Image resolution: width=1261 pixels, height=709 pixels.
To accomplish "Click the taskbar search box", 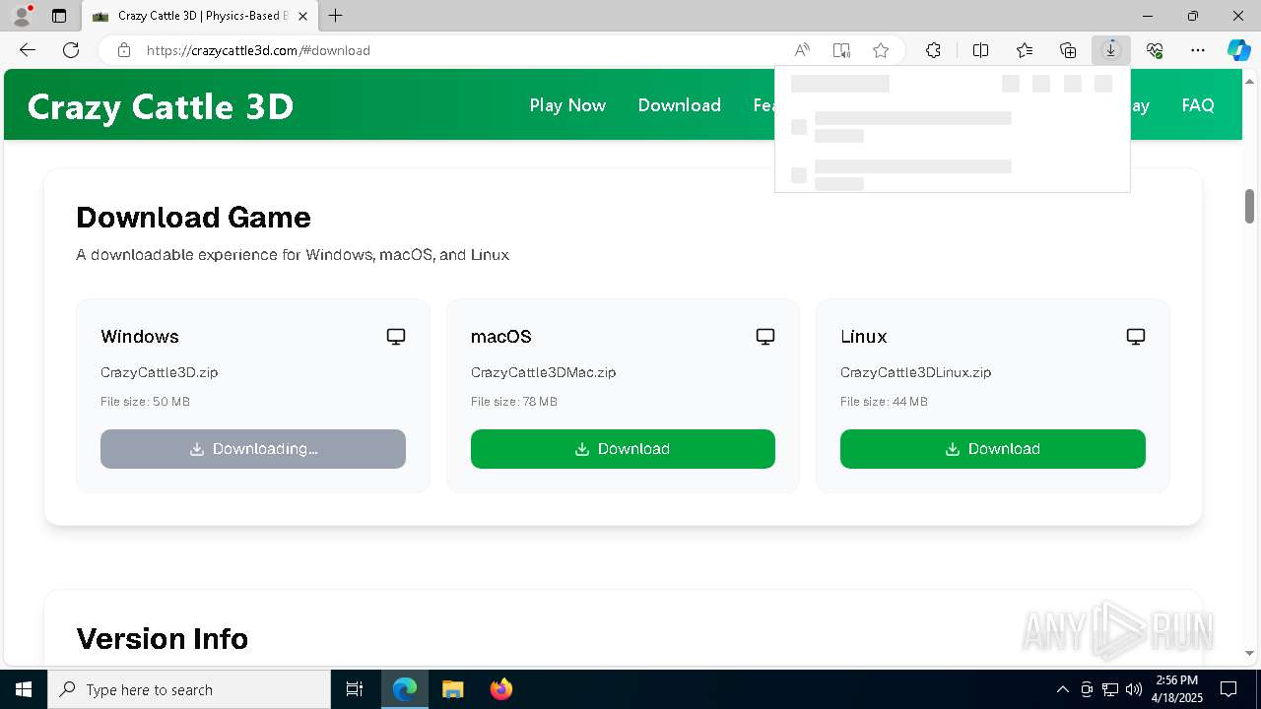I will [x=189, y=689].
